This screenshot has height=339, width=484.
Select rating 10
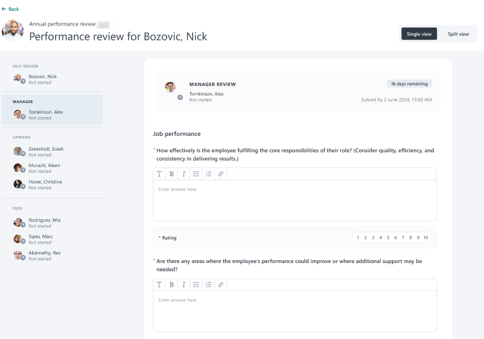coord(426,237)
